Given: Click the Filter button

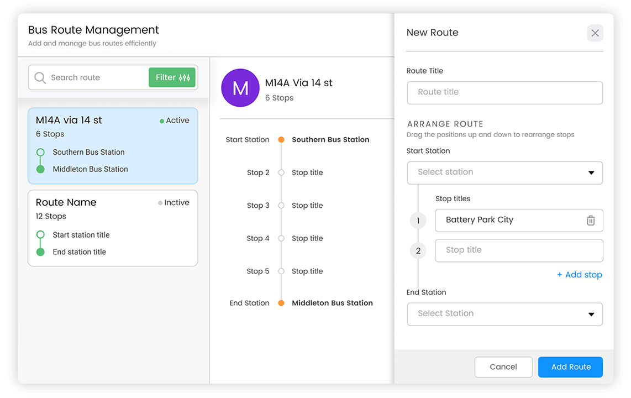Looking at the screenshot, I should [172, 77].
